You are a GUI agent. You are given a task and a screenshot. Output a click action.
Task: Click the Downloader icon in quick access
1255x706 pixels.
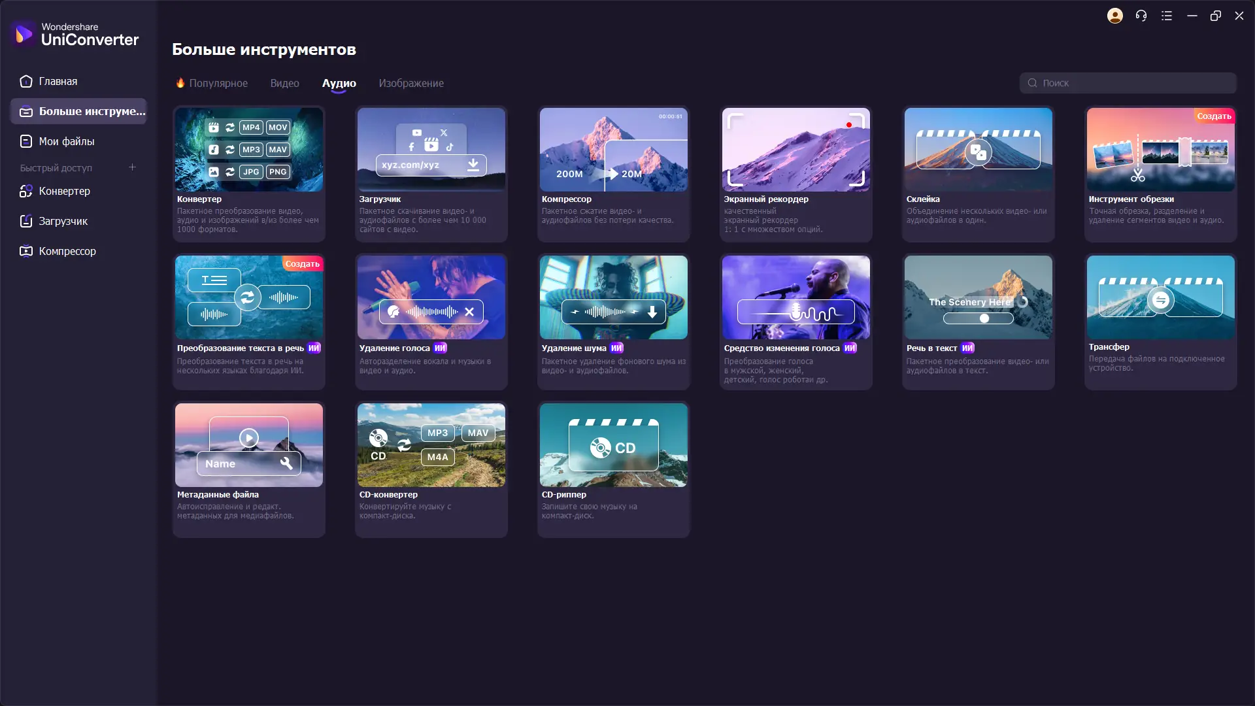(x=26, y=221)
